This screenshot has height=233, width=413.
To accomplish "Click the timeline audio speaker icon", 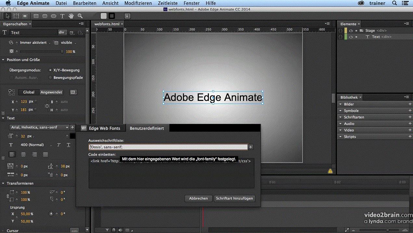I will pos(121,230).
